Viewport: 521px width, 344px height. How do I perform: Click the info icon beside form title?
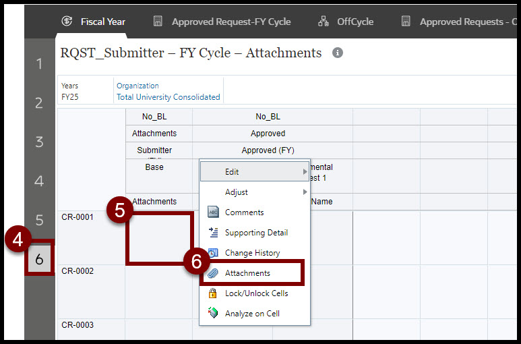coord(338,53)
